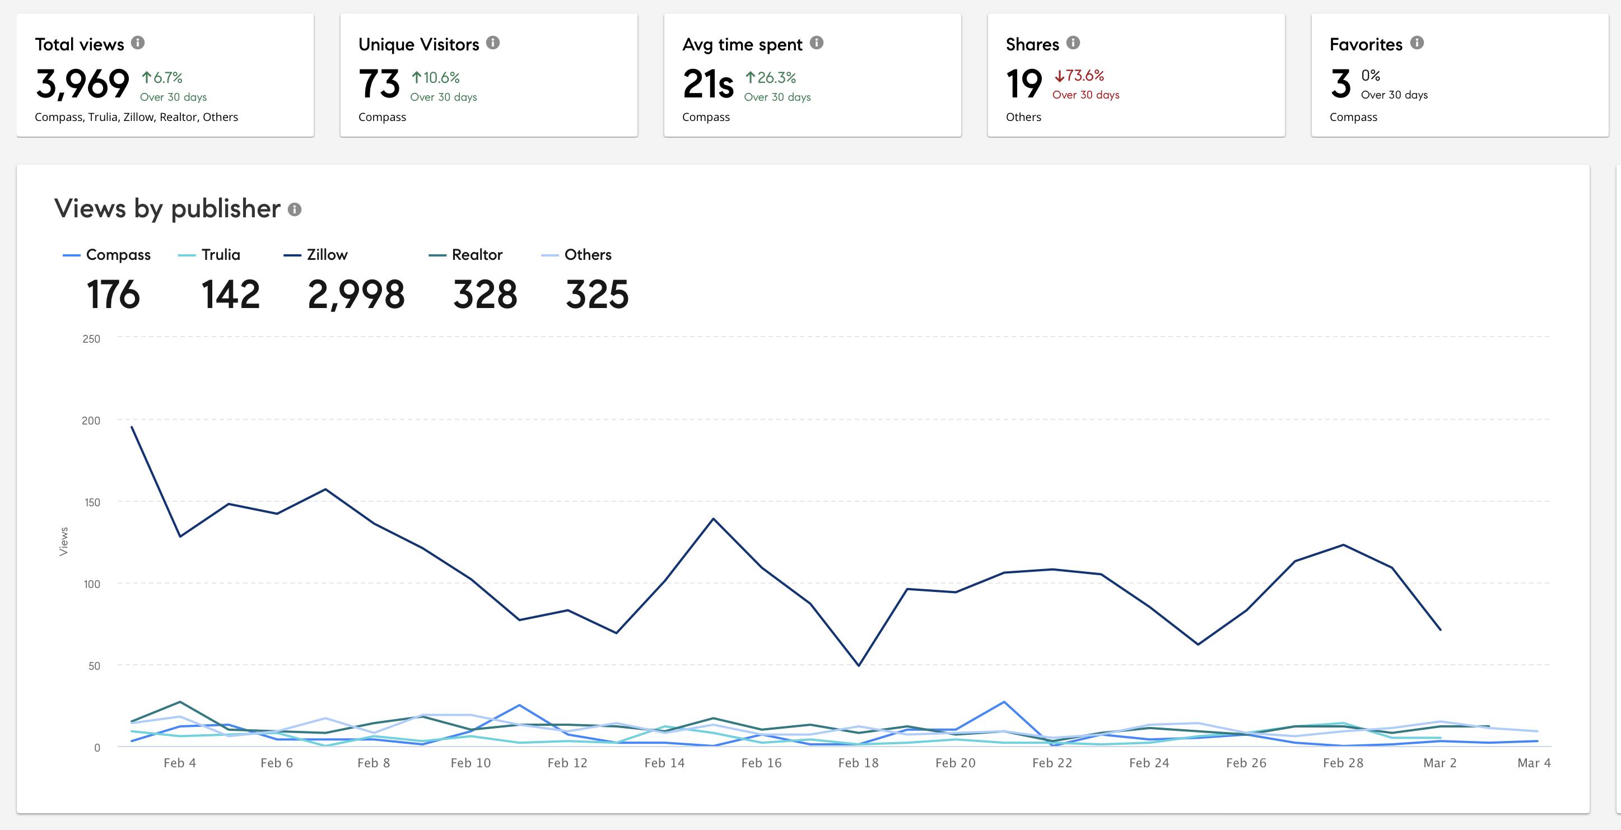Click the Views by publisher info icon

(295, 209)
